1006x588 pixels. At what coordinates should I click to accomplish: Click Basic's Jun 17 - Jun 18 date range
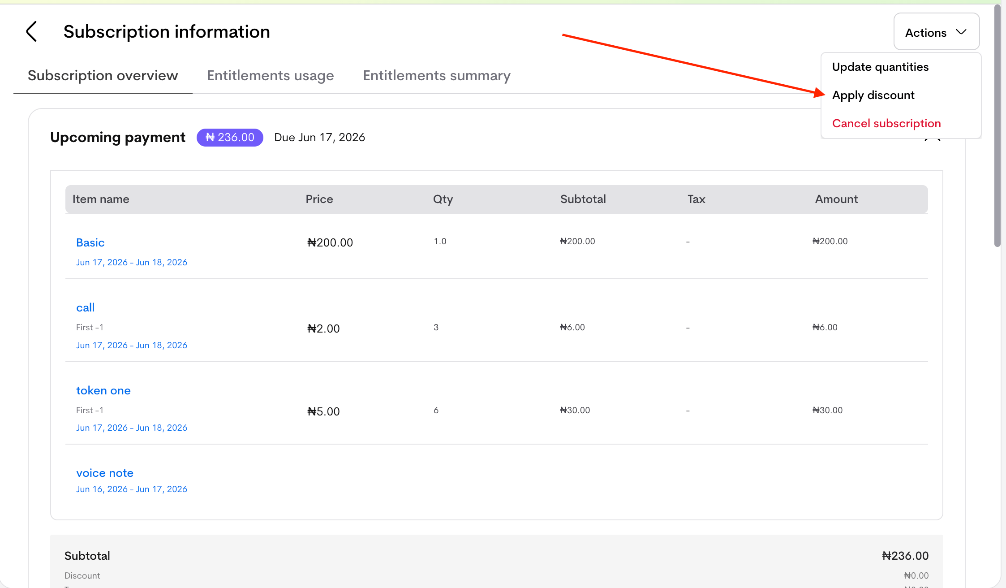coord(132,262)
